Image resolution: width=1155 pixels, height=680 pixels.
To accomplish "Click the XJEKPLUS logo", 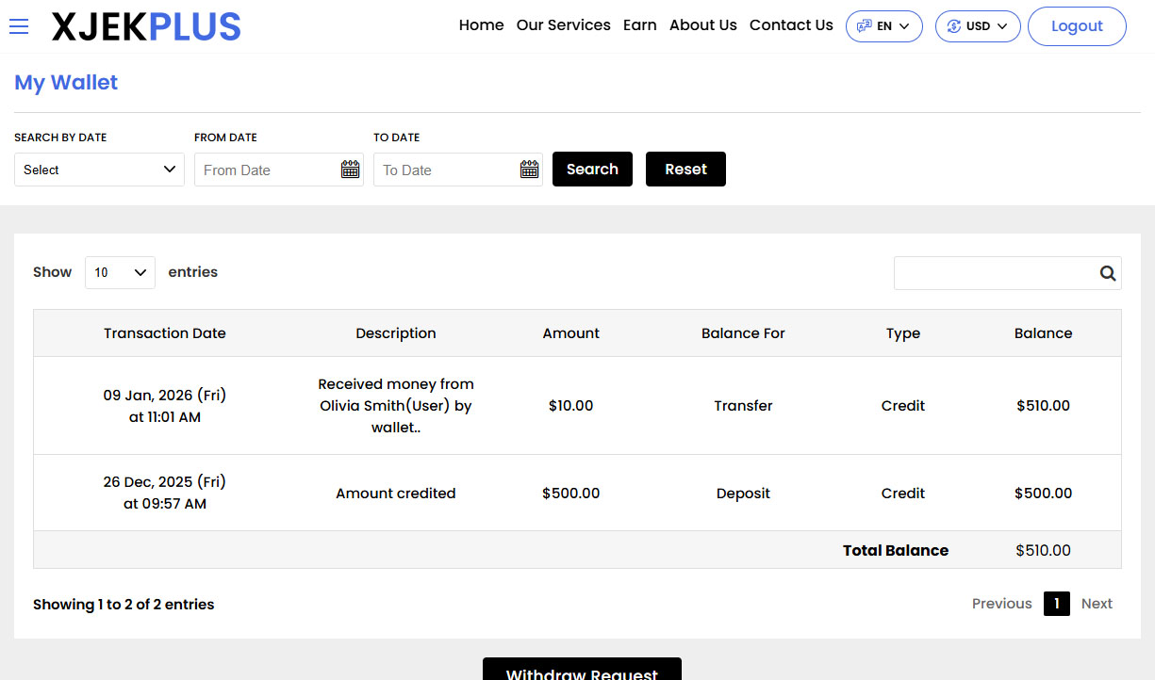I will click(146, 27).
